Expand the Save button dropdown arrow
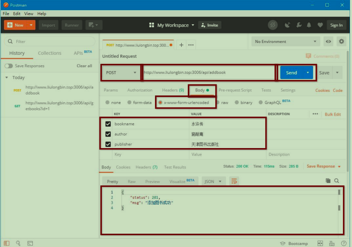 pos(337,73)
